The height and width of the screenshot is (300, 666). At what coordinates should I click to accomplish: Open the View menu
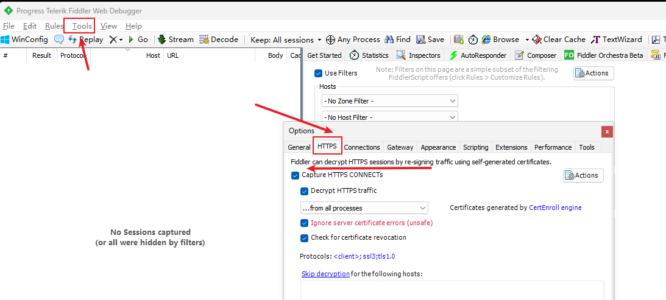(108, 26)
